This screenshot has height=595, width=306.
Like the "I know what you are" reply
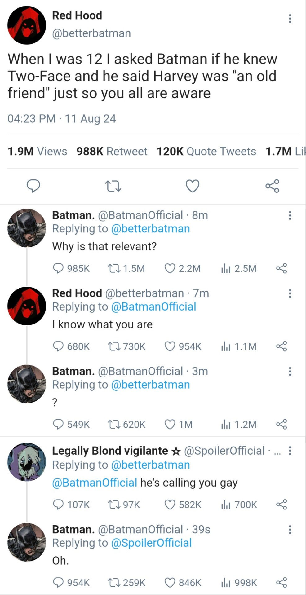point(170,346)
